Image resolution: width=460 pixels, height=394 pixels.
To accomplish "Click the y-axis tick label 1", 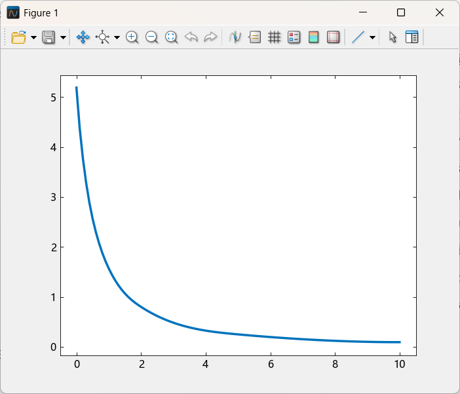I will pyautogui.click(x=53, y=297).
